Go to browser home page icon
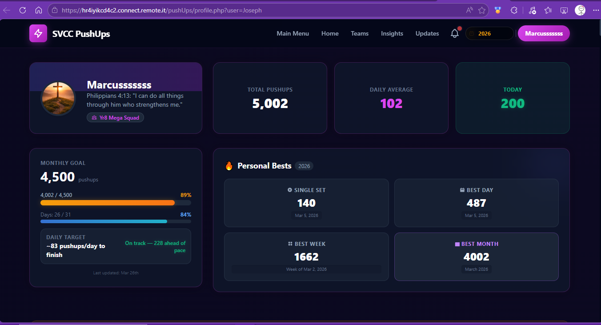 [39, 10]
